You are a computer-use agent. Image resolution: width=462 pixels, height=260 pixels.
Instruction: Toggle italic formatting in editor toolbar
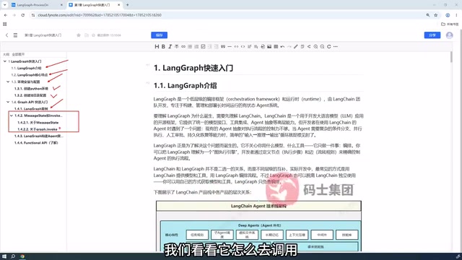(x=170, y=46)
